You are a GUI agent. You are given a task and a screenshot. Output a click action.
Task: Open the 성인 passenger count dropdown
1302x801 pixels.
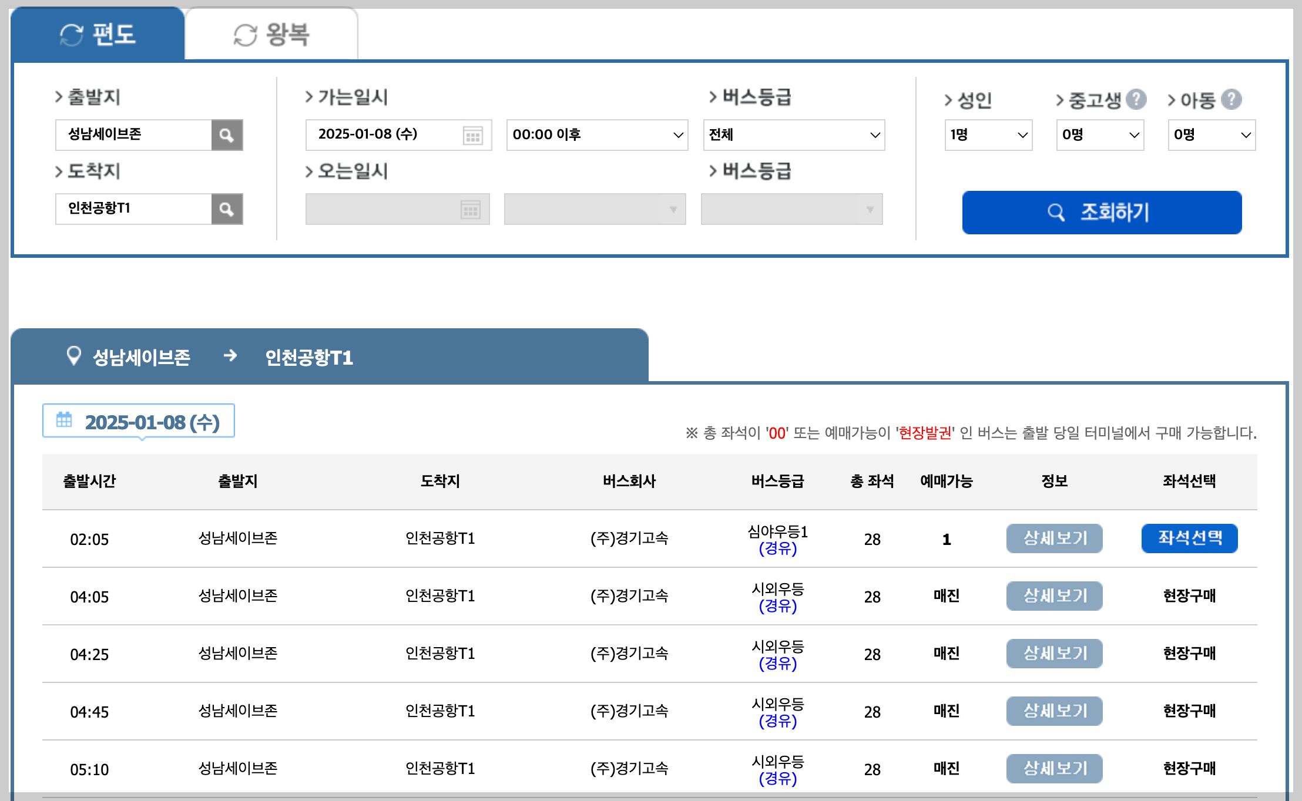[988, 134]
